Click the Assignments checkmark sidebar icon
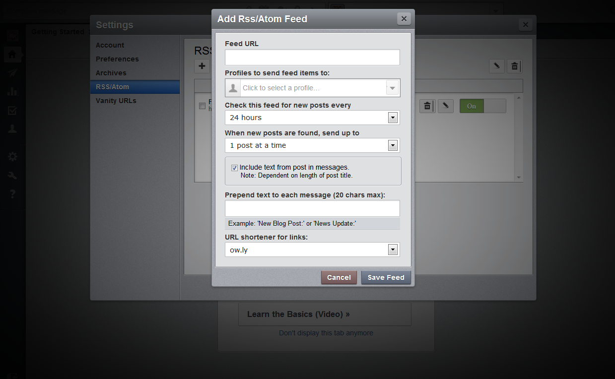The image size is (615, 379). [x=12, y=110]
